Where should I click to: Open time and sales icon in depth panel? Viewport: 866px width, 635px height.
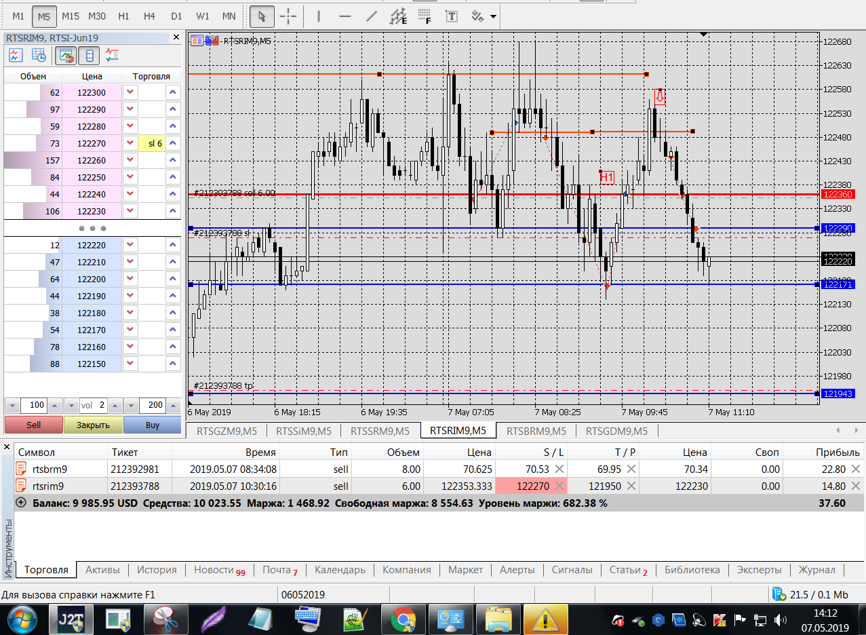(39, 56)
